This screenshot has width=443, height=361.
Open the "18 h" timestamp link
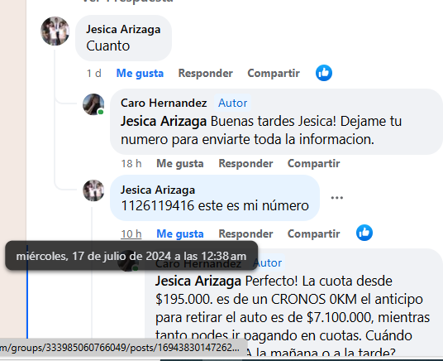[131, 164]
